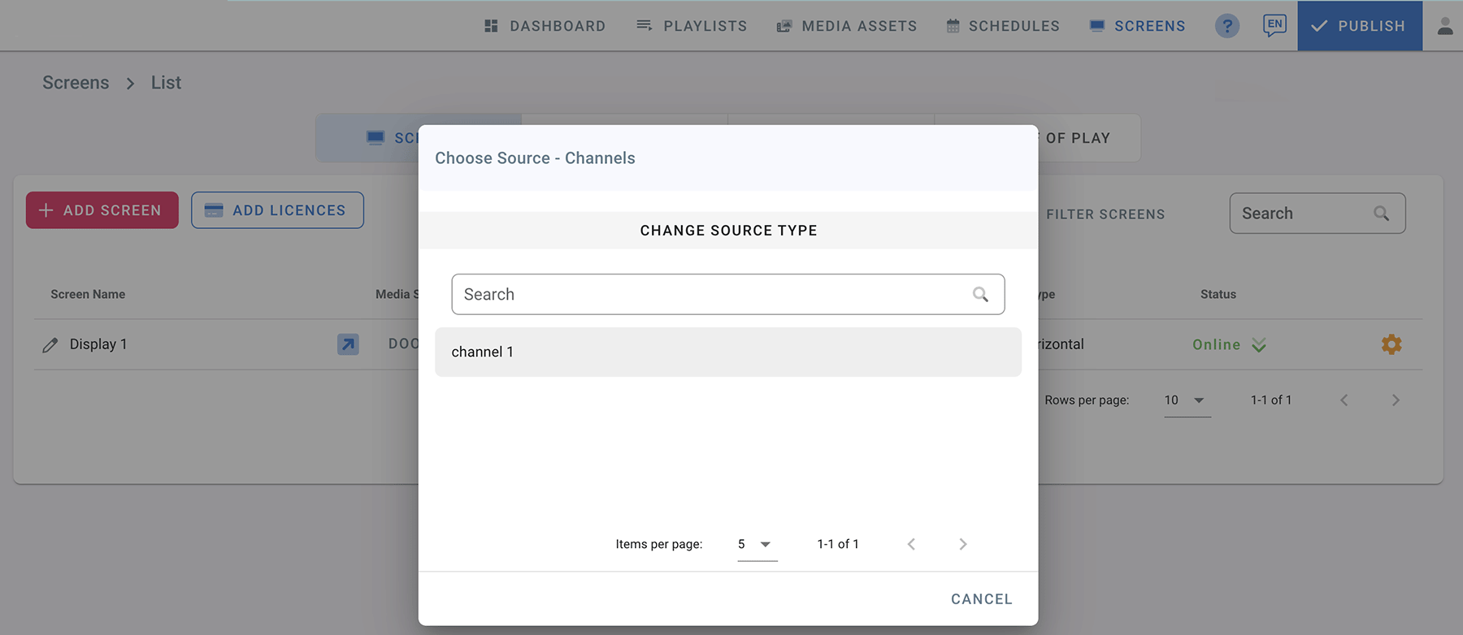
Task: Click the Screen Name column header
Action: [x=88, y=294]
